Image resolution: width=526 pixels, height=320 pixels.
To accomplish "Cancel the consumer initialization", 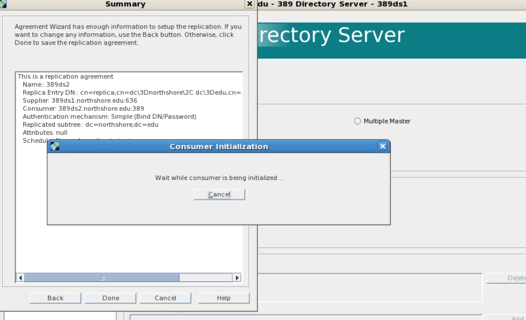I will [219, 194].
